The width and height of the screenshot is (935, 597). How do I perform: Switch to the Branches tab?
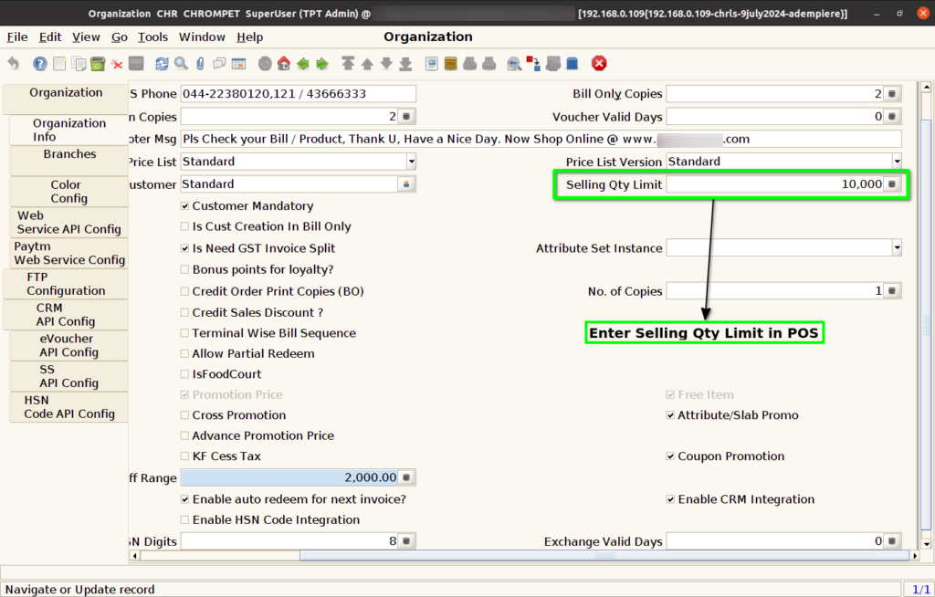point(69,161)
